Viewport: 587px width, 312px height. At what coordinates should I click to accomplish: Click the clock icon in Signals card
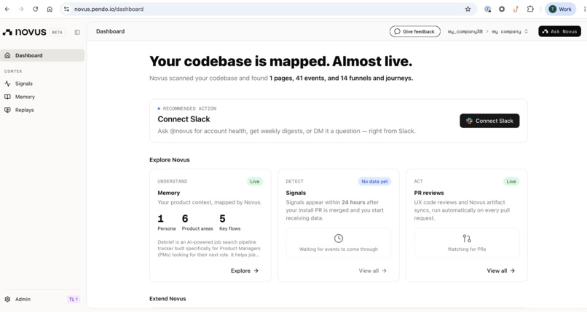(x=339, y=239)
